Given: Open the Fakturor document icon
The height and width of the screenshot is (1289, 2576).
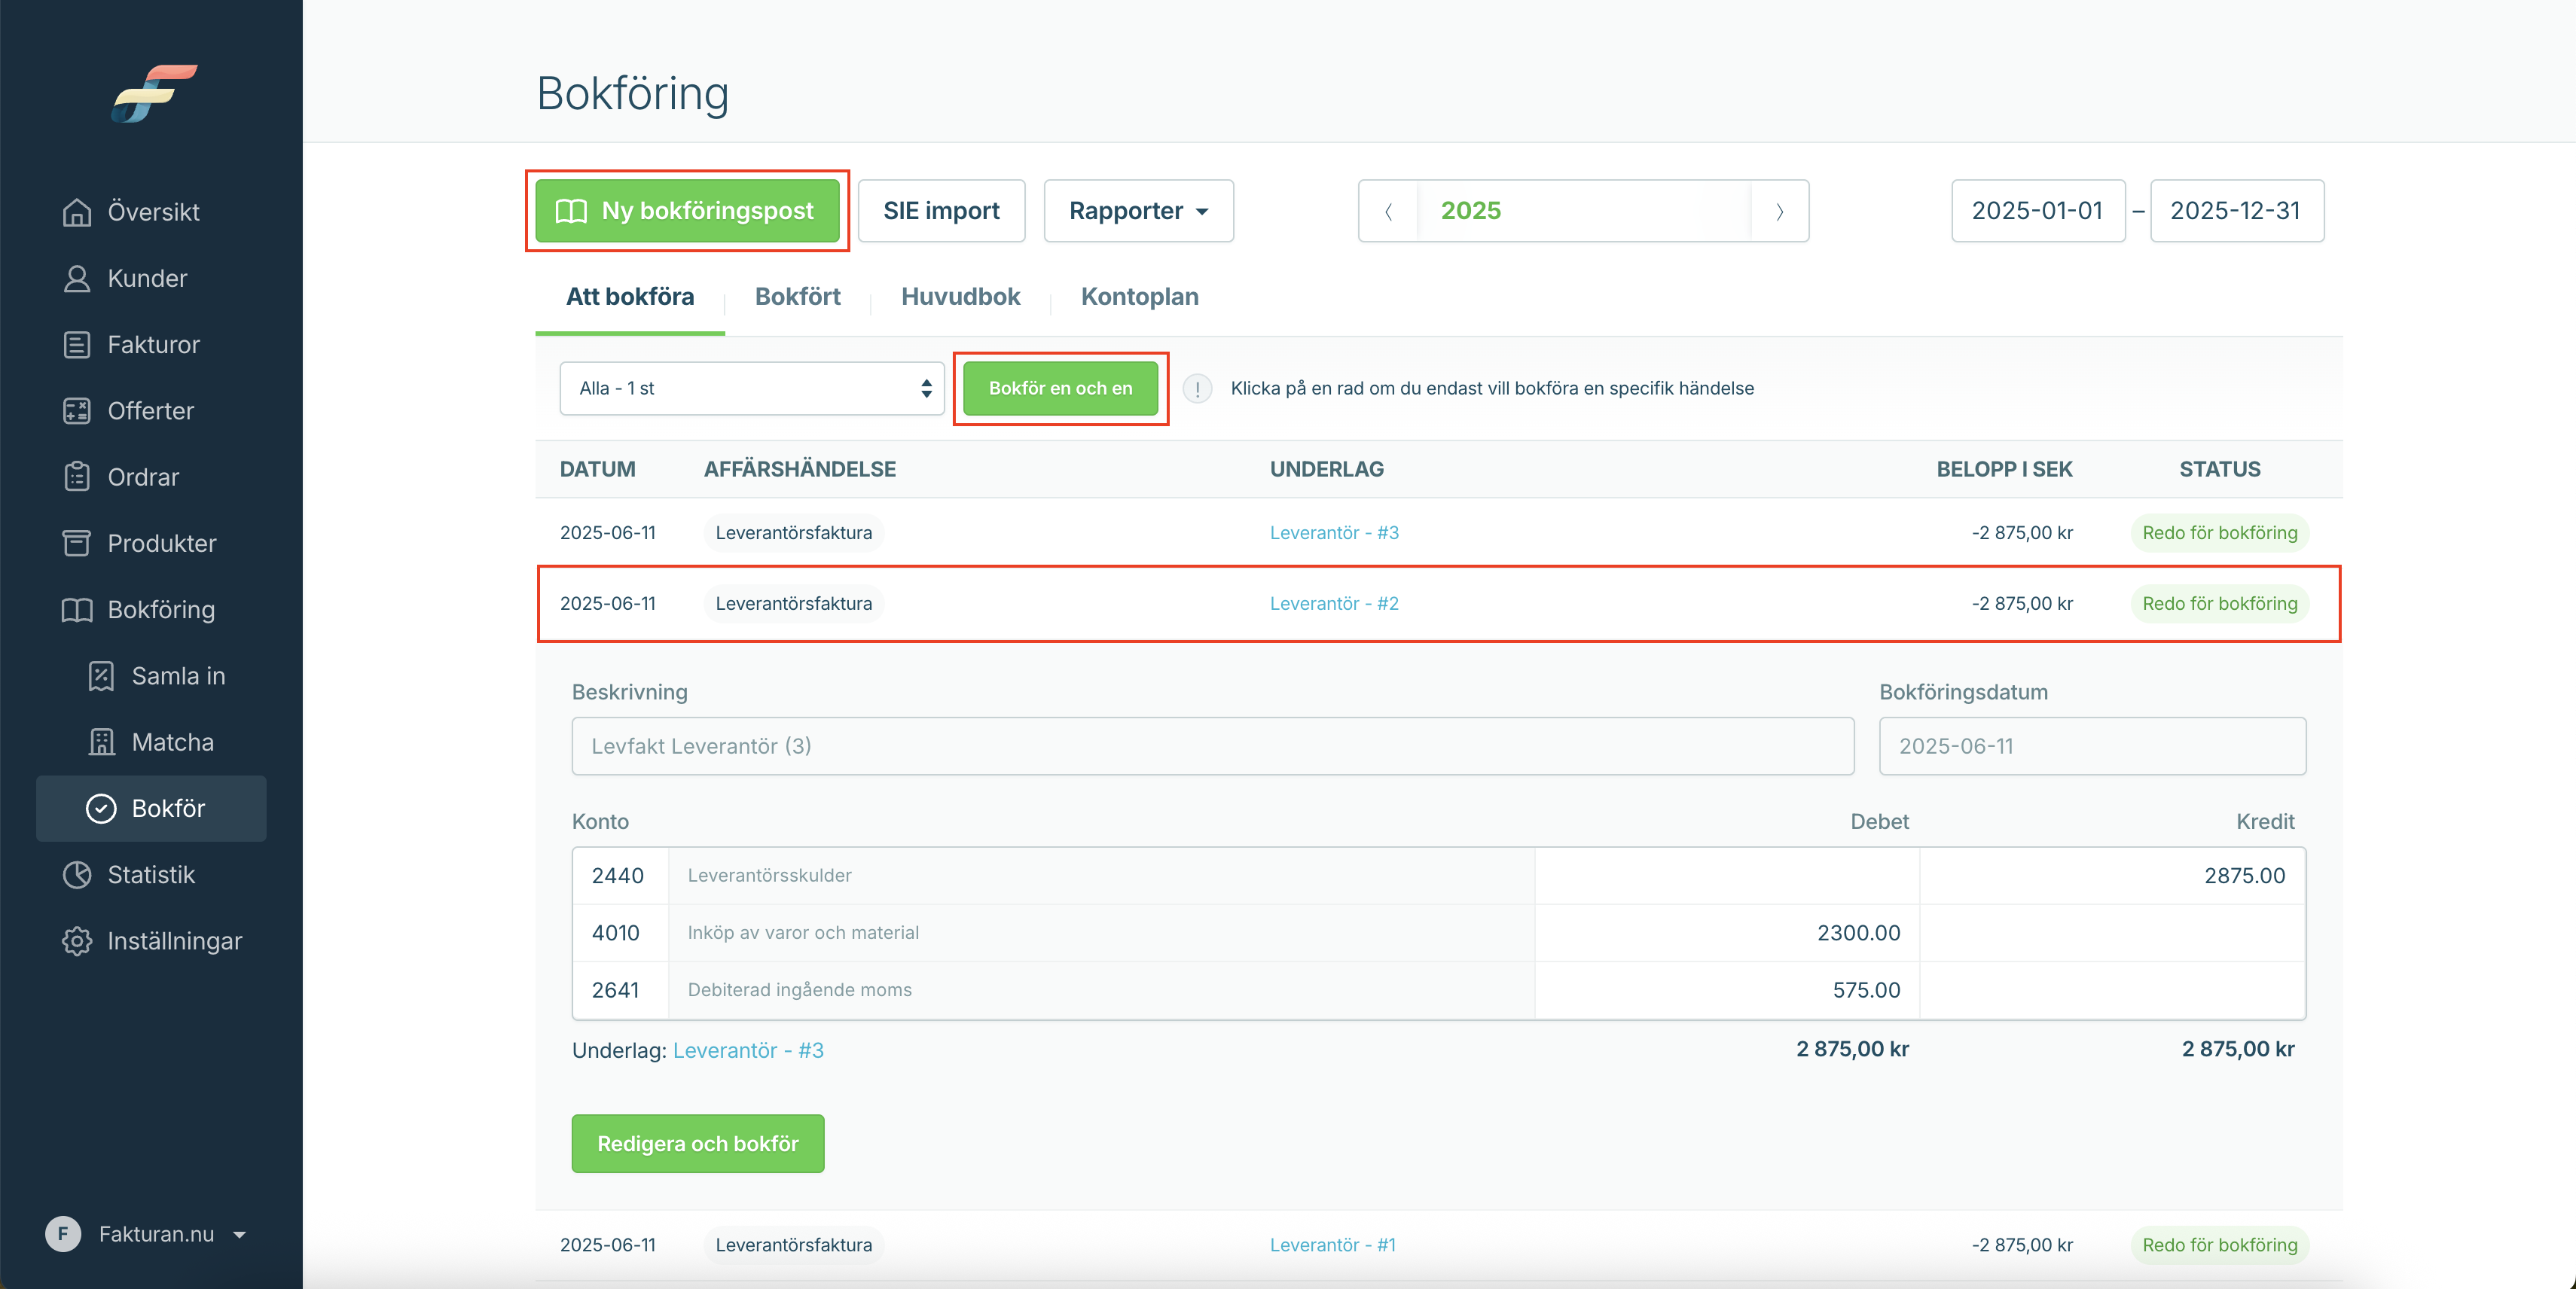Looking at the screenshot, I should tap(77, 345).
